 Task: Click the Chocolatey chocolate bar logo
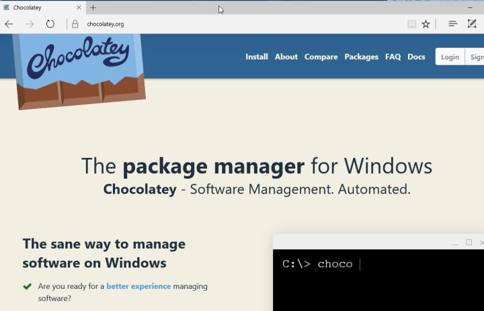[x=79, y=71]
